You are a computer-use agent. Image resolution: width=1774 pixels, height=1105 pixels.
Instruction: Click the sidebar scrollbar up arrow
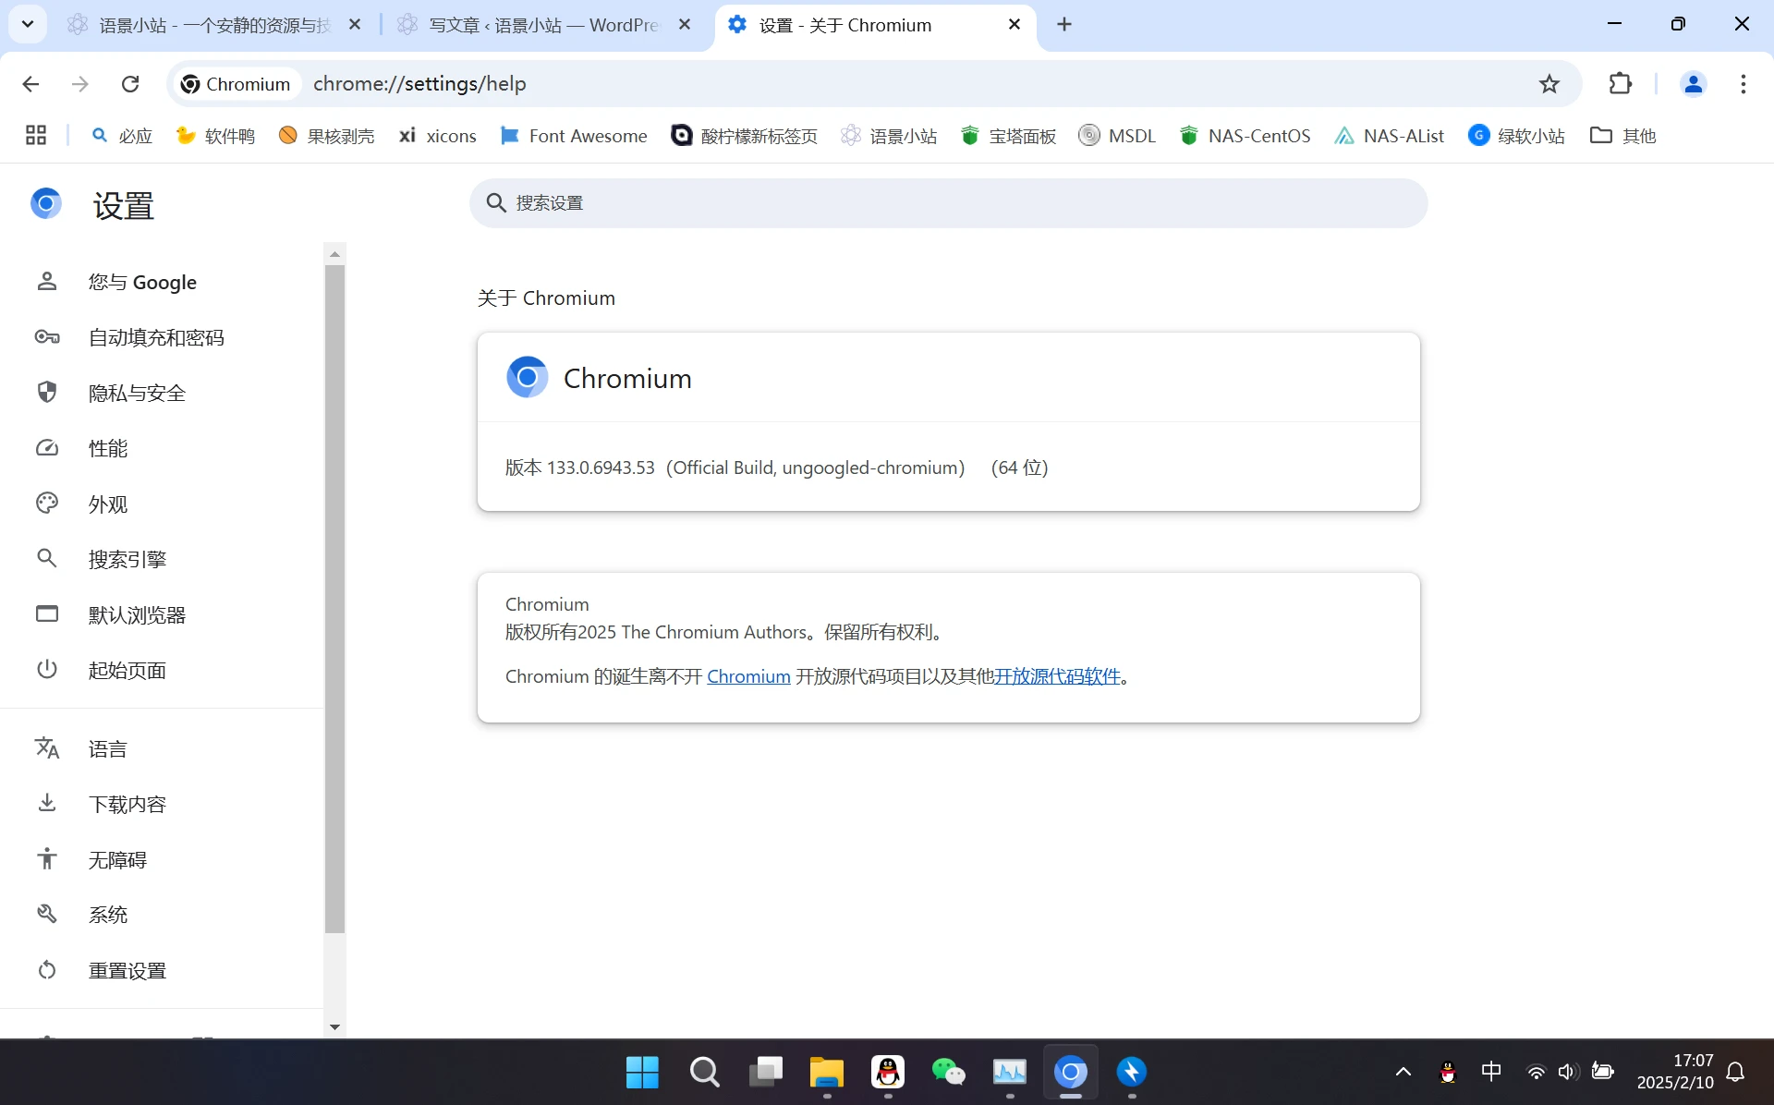(334, 254)
